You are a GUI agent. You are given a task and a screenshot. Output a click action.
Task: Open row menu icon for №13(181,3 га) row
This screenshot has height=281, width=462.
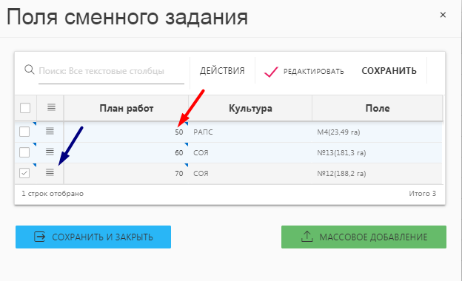[x=50, y=152]
